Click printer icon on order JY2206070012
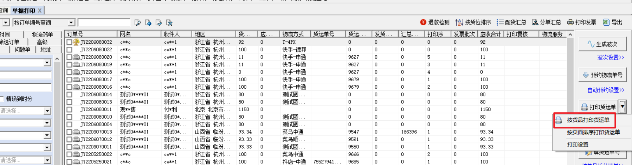Image resolution: width=632 pixels, height=165 pixels. tap(76, 139)
